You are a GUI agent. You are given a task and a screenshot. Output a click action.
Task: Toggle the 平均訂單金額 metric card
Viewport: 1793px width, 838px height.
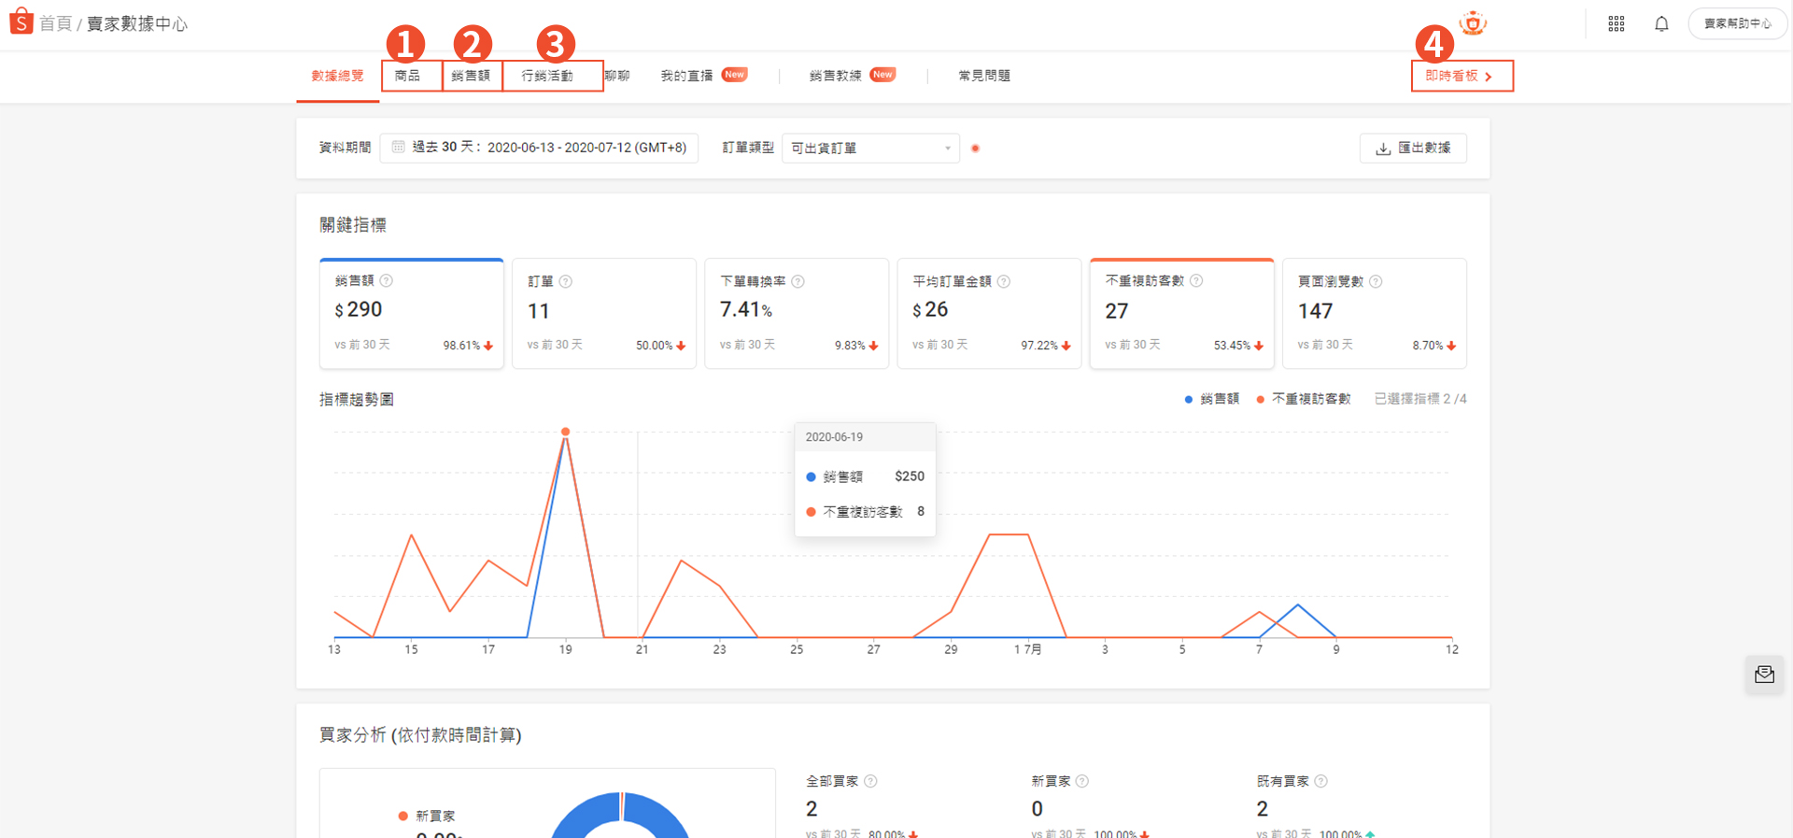pyautogui.click(x=988, y=313)
